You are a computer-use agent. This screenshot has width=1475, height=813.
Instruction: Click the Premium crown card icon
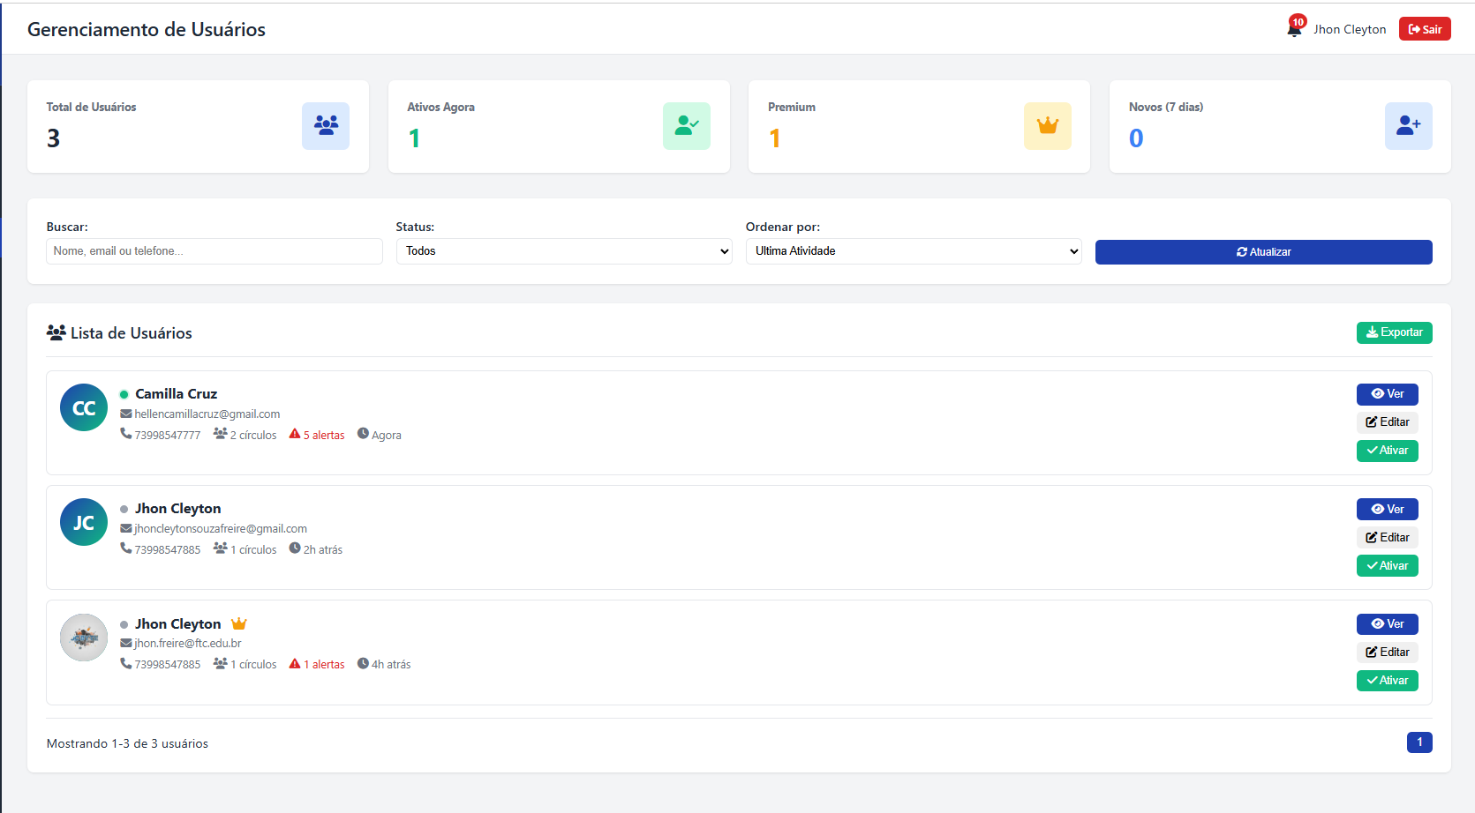1047,126
